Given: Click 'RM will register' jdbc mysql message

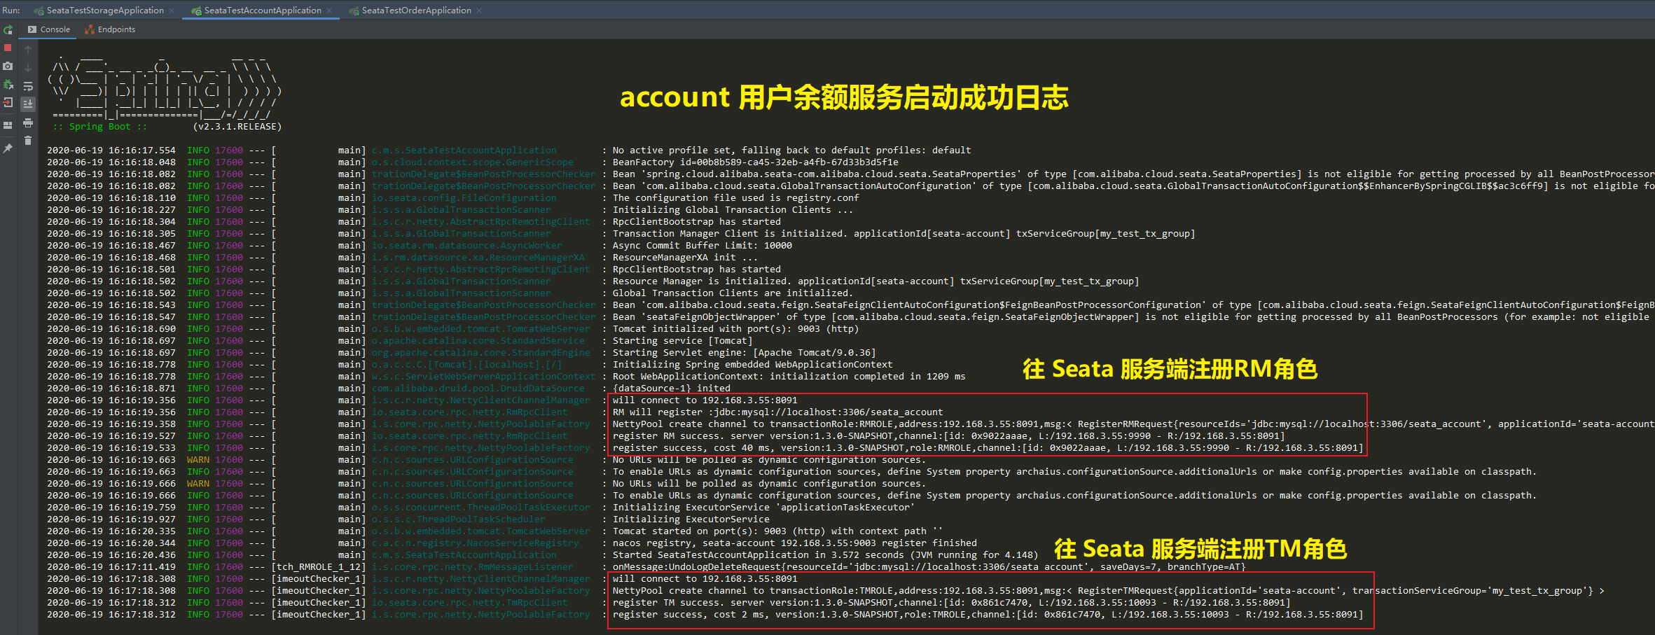Looking at the screenshot, I should [777, 412].
